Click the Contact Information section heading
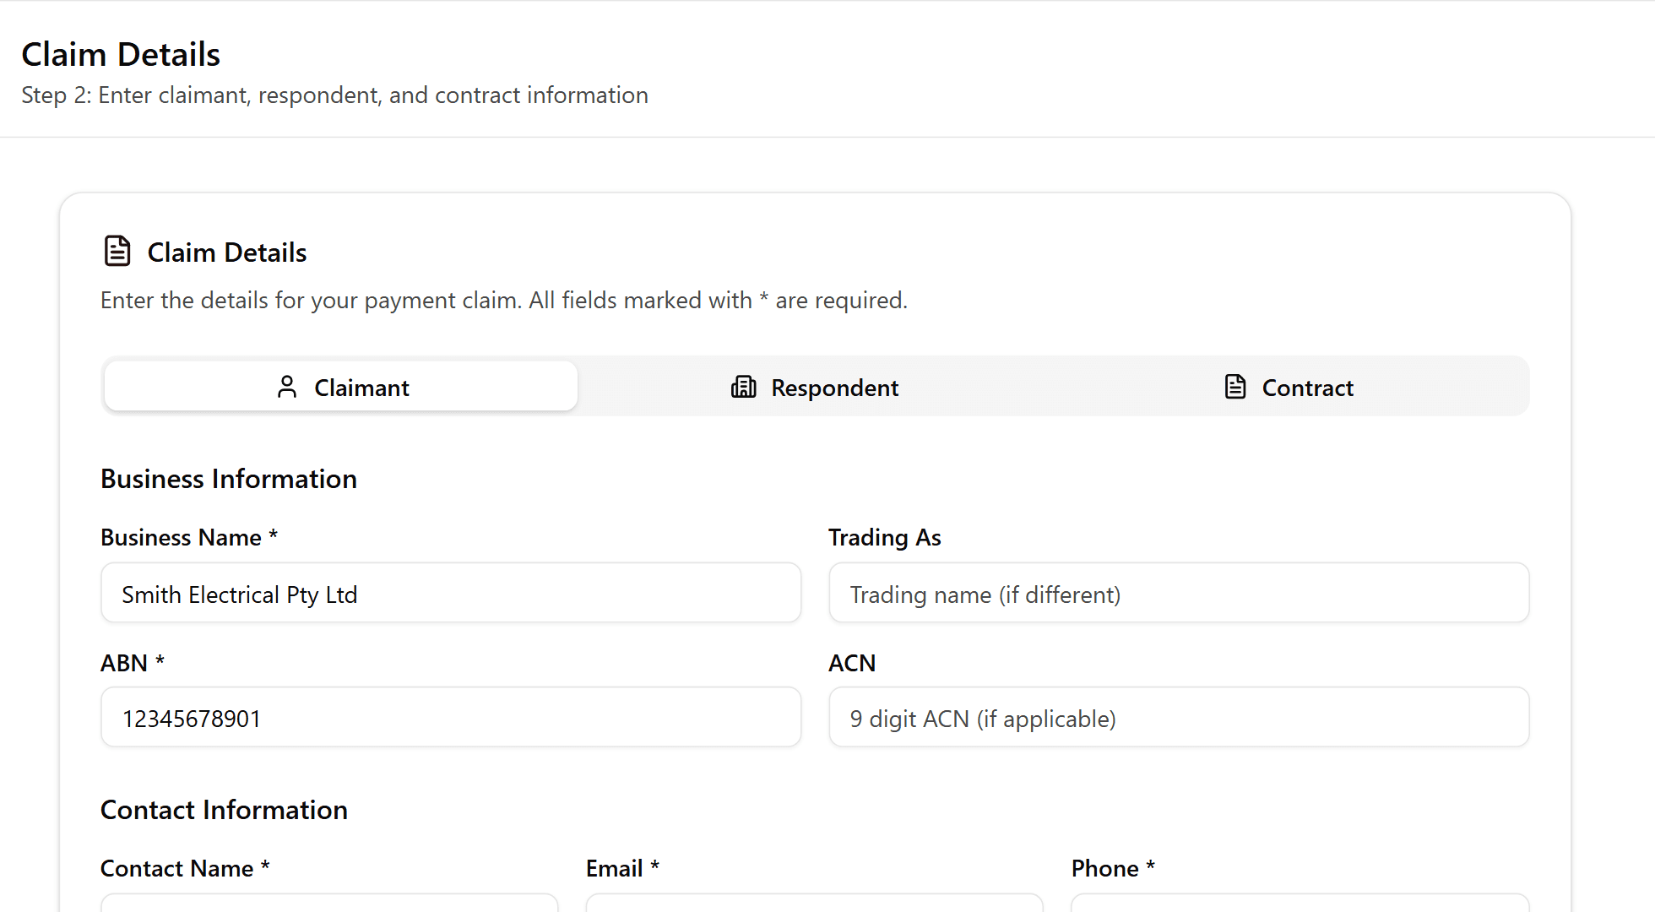Viewport: 1655px width, 912px height. pyautogui.click(x=224, y=809)
